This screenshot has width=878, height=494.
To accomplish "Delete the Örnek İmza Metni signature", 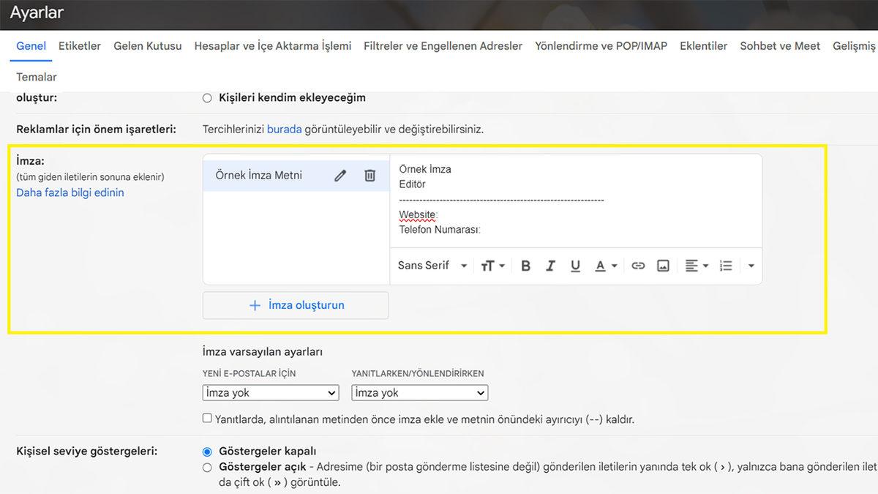I will pos(369,175).
